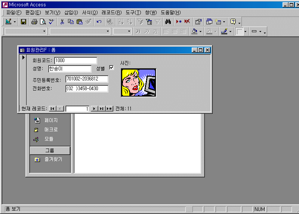Click the Sort Descending icon
This screenshot has height=214, width=299.
tap(129, 22)
